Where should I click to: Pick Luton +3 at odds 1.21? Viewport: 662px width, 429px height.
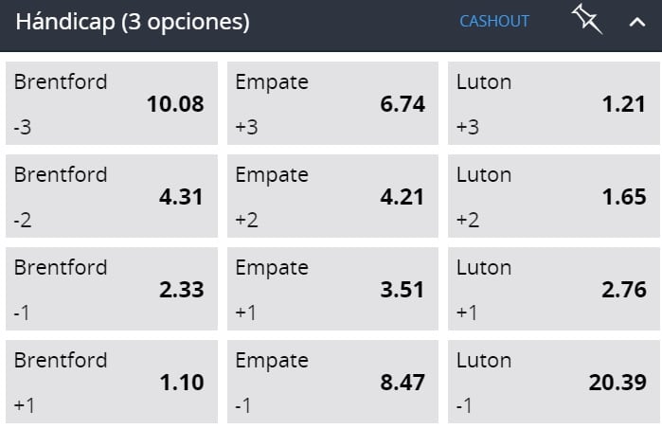[x=554, y=103]
